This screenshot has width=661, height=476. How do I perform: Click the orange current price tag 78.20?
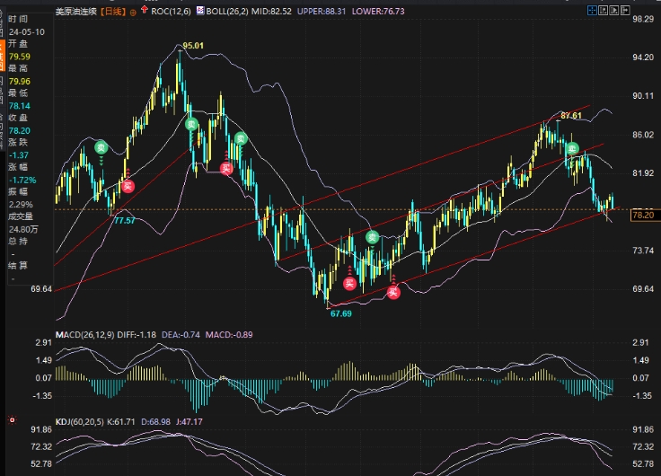pos(643,215)
